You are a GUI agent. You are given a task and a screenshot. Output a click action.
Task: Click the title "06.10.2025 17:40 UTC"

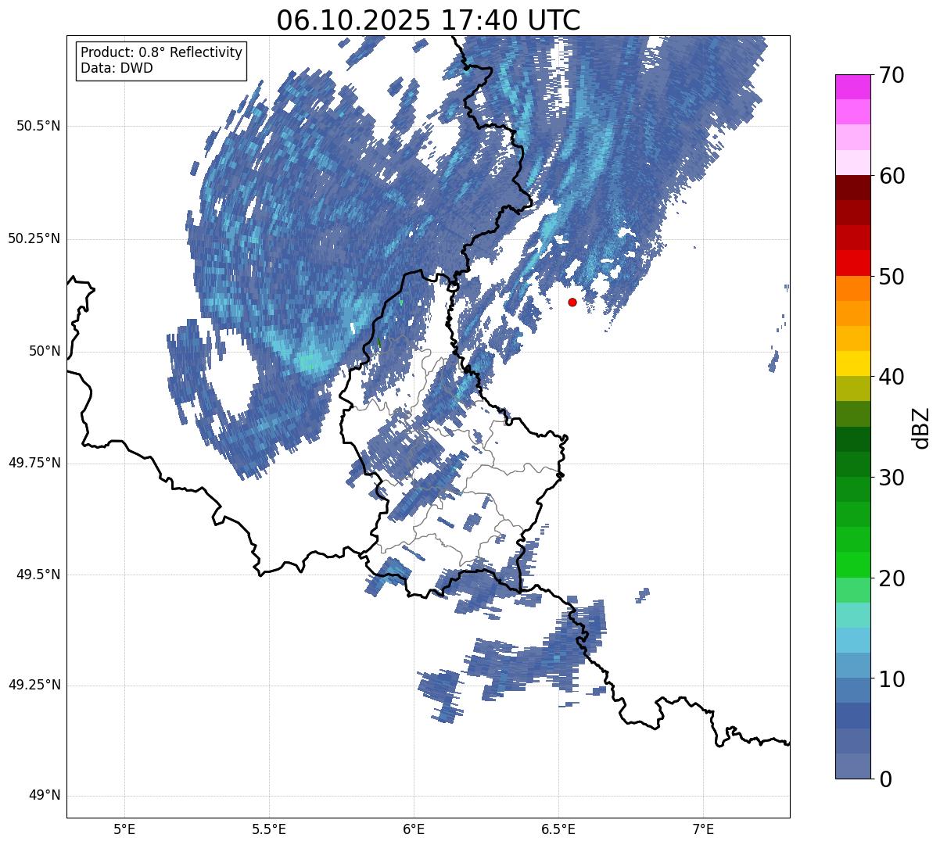click(x=429, y=20)
